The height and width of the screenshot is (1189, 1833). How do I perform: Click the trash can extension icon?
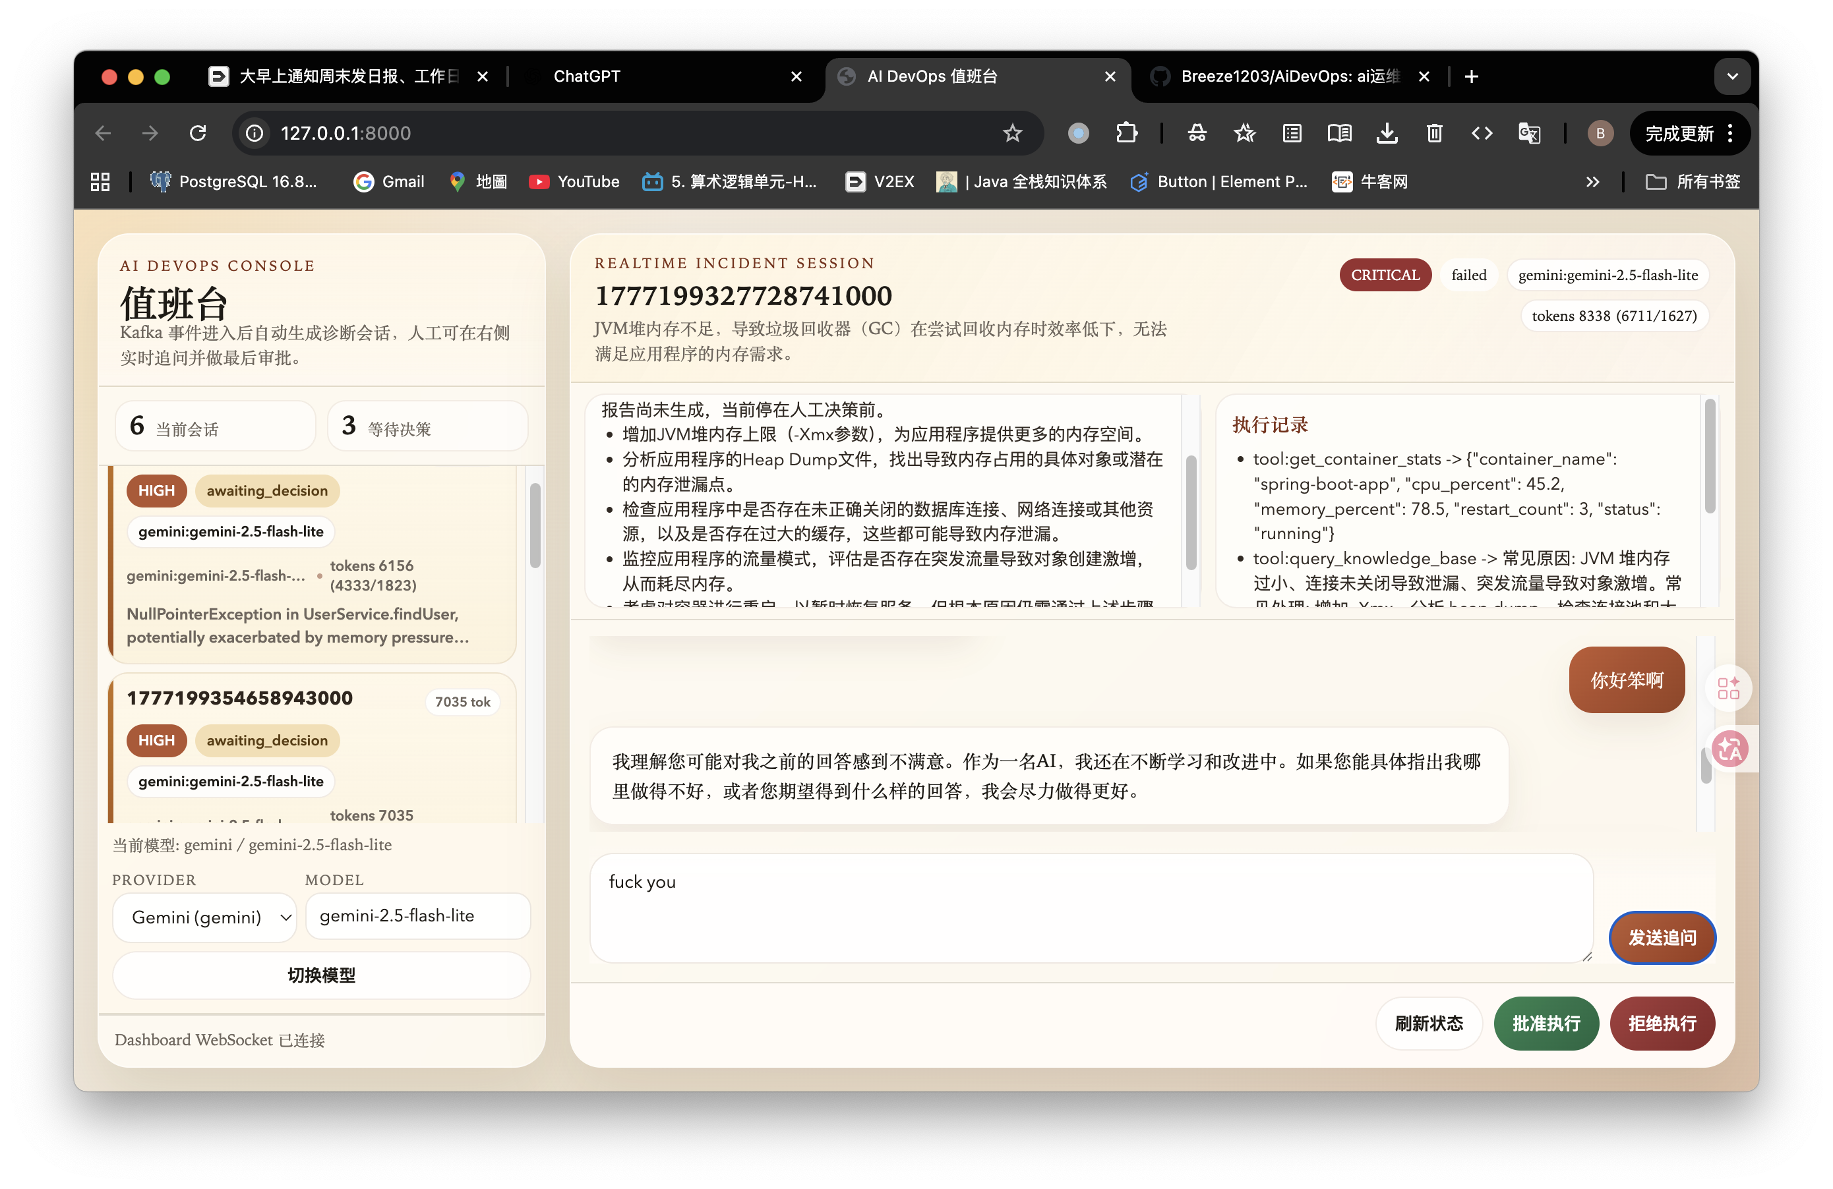1434,133
